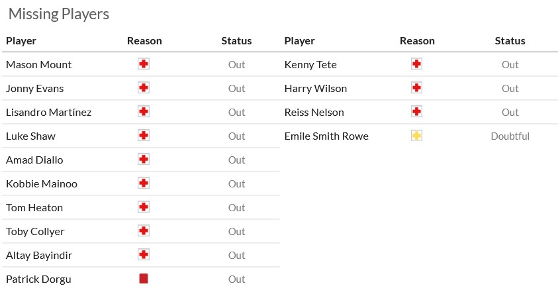
Task: Click Jonny Evans player name
Action: click(x=34, y=88)
